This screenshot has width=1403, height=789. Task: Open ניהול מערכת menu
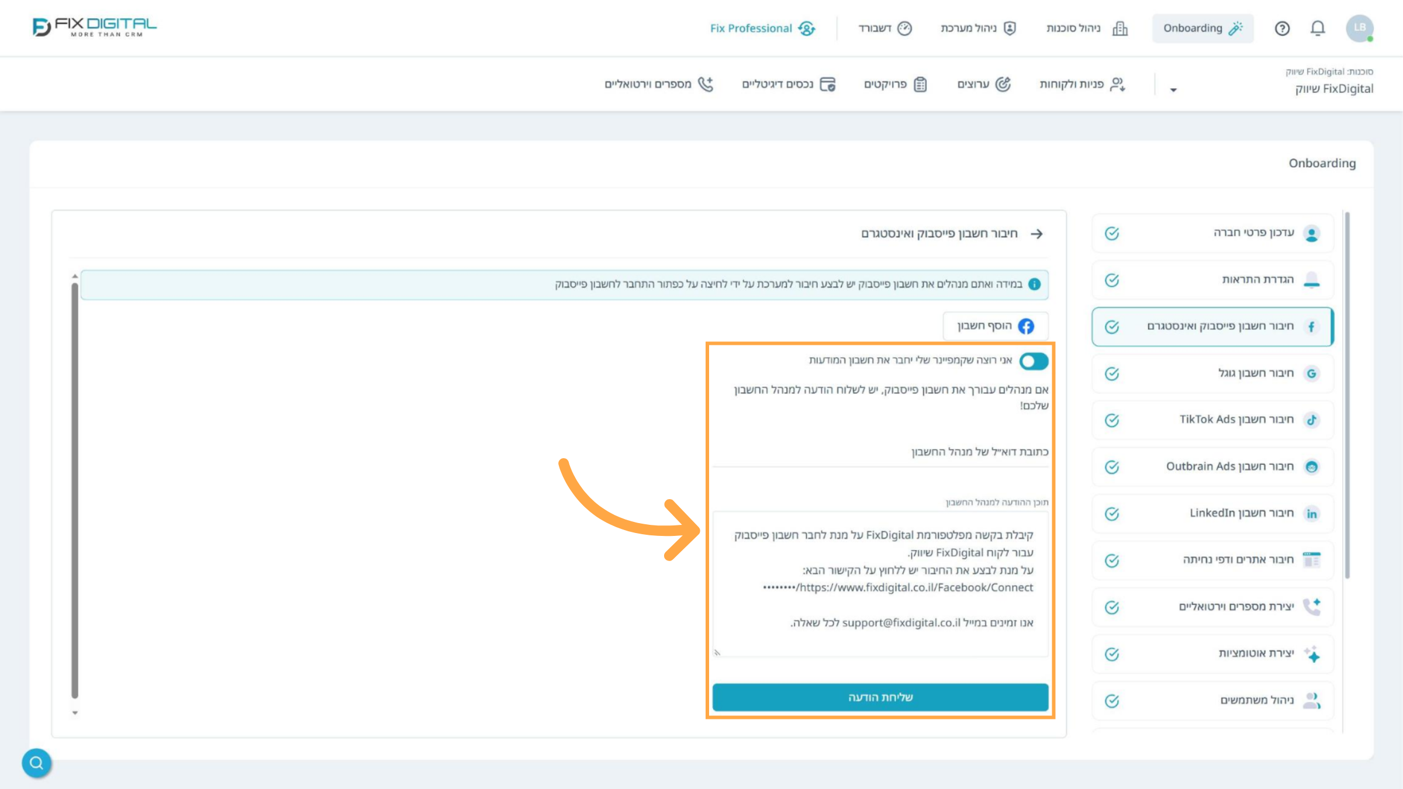979,28
